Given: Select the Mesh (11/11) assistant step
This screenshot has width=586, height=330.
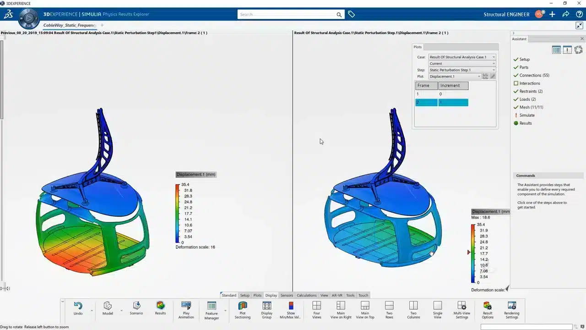Looking at the screenshot, I should 531,107.
